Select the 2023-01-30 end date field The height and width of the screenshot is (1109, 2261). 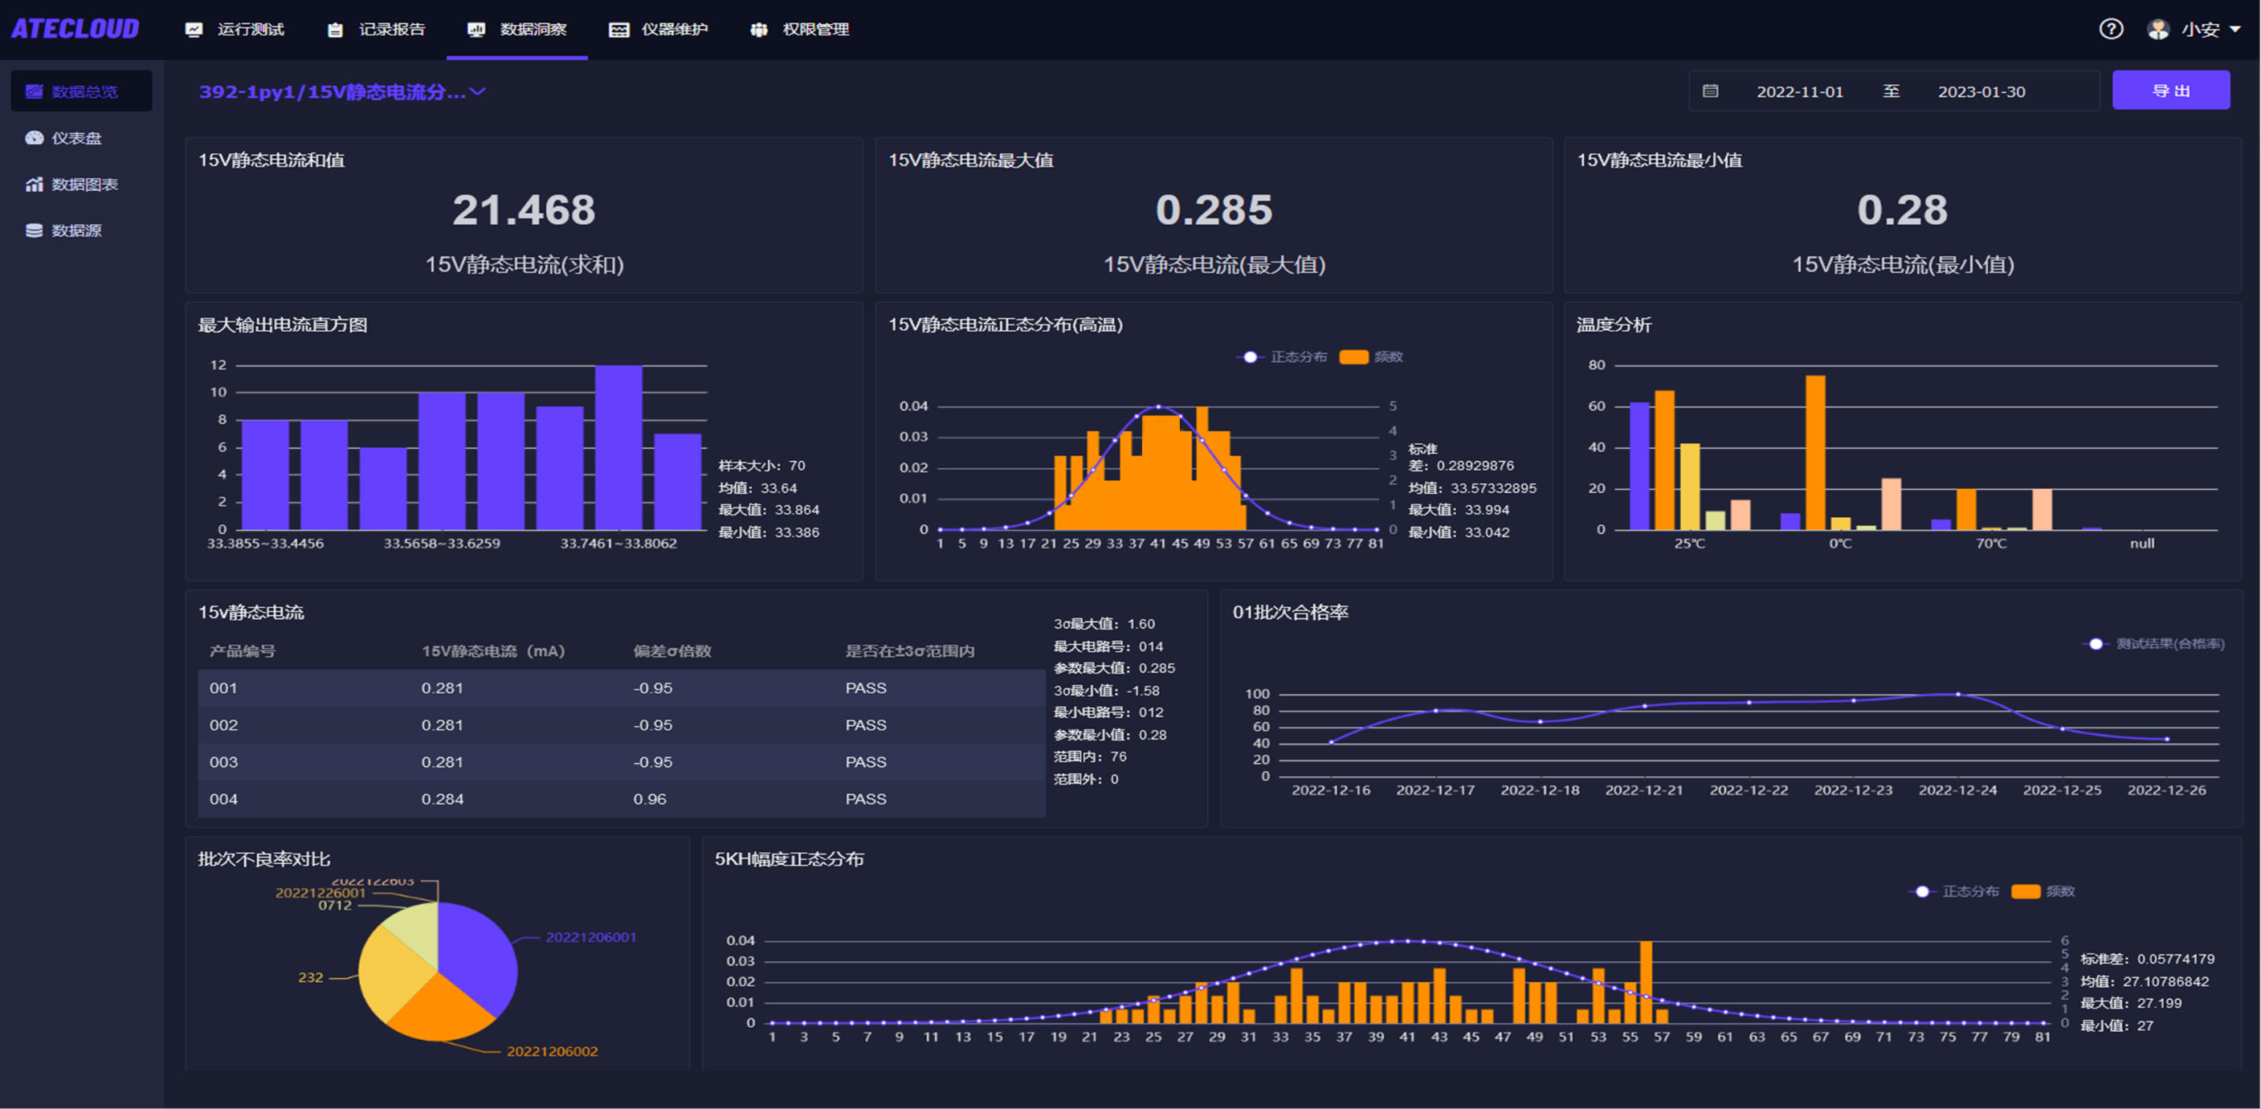pos(1981,92)
